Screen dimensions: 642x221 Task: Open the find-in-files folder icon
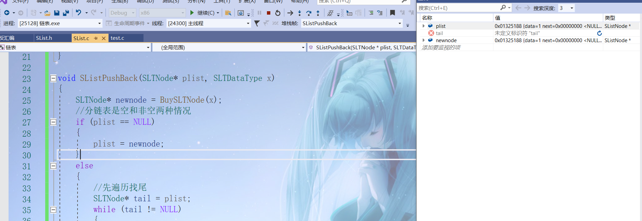pyautogui.click(x=228, y=13)
